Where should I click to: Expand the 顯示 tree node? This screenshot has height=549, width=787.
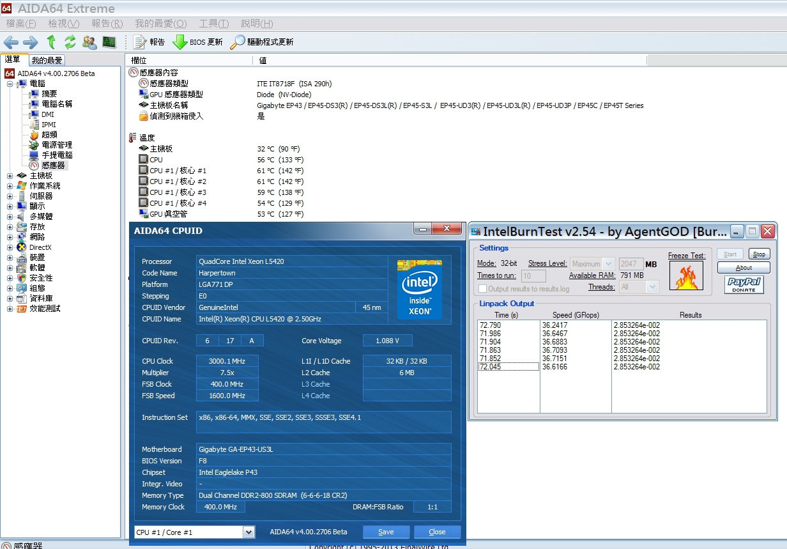click(10, 206)
